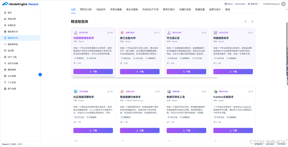Select the 其他 category tab
The width and height of the screenshot is (288, 147).
click(228, 9)
